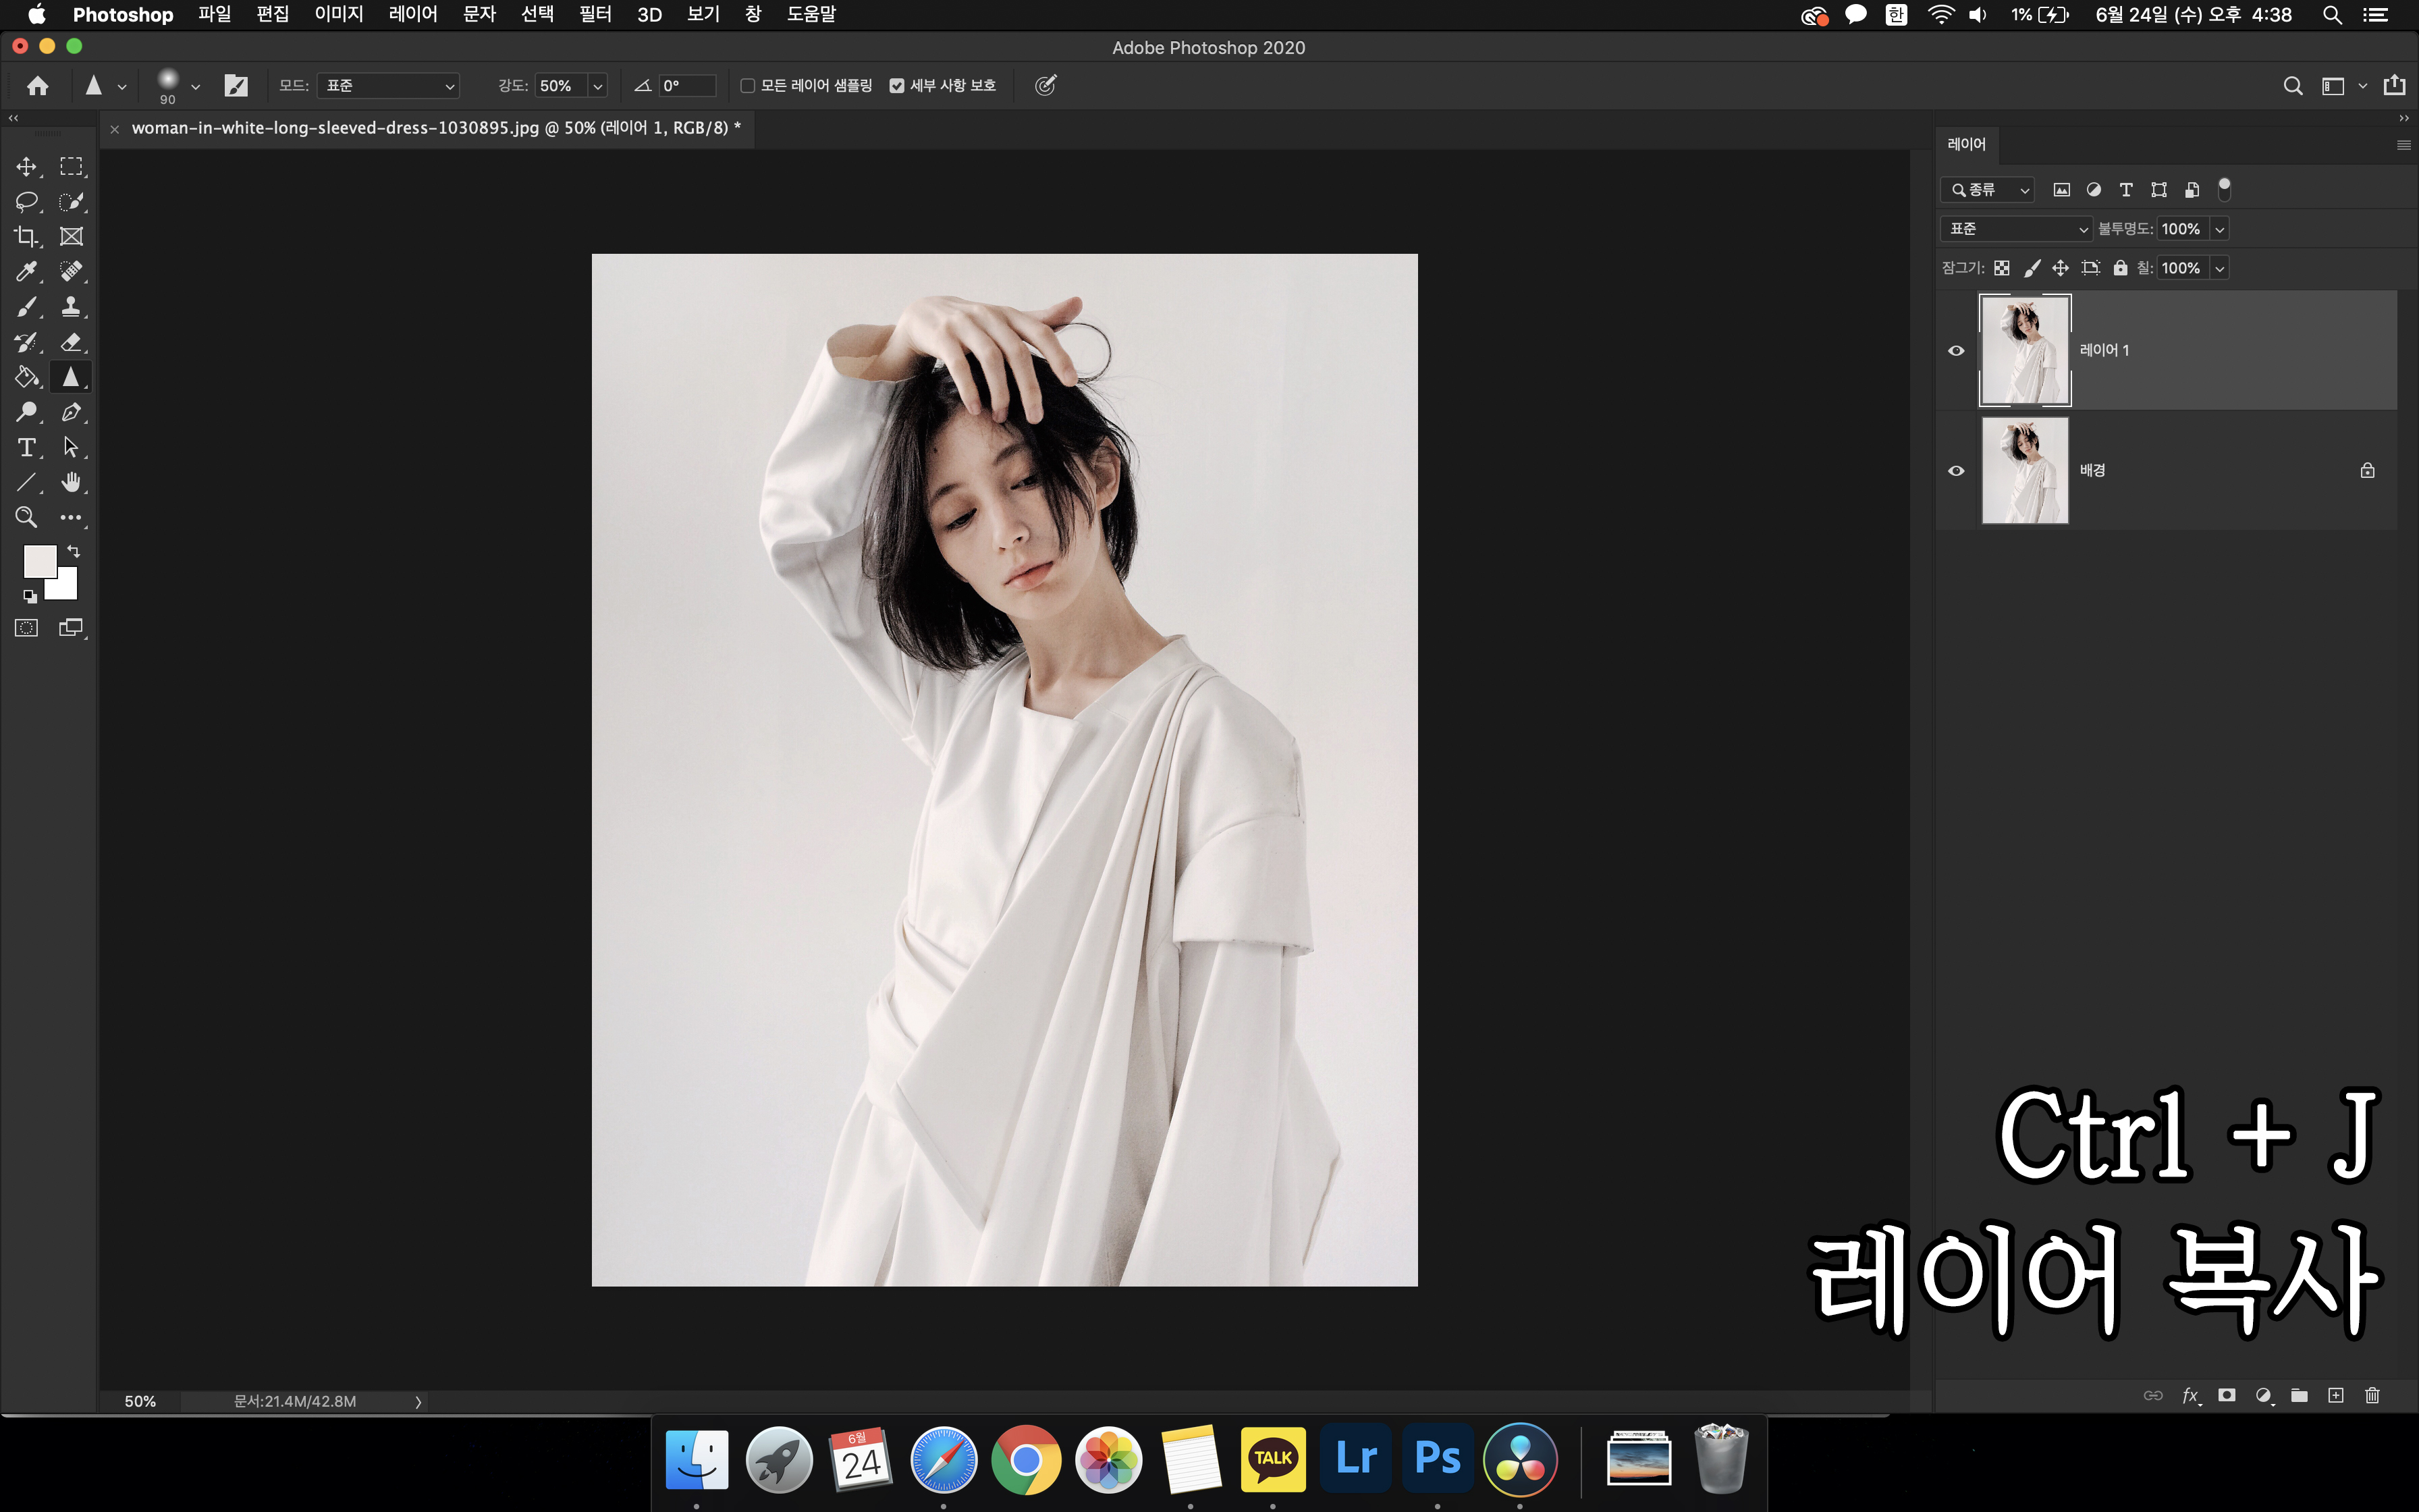The height and width of the screenshot is (1512, 2419).
Task: Expand the 강도 50% dropdown arrow
Action: [x=598, y=86]
